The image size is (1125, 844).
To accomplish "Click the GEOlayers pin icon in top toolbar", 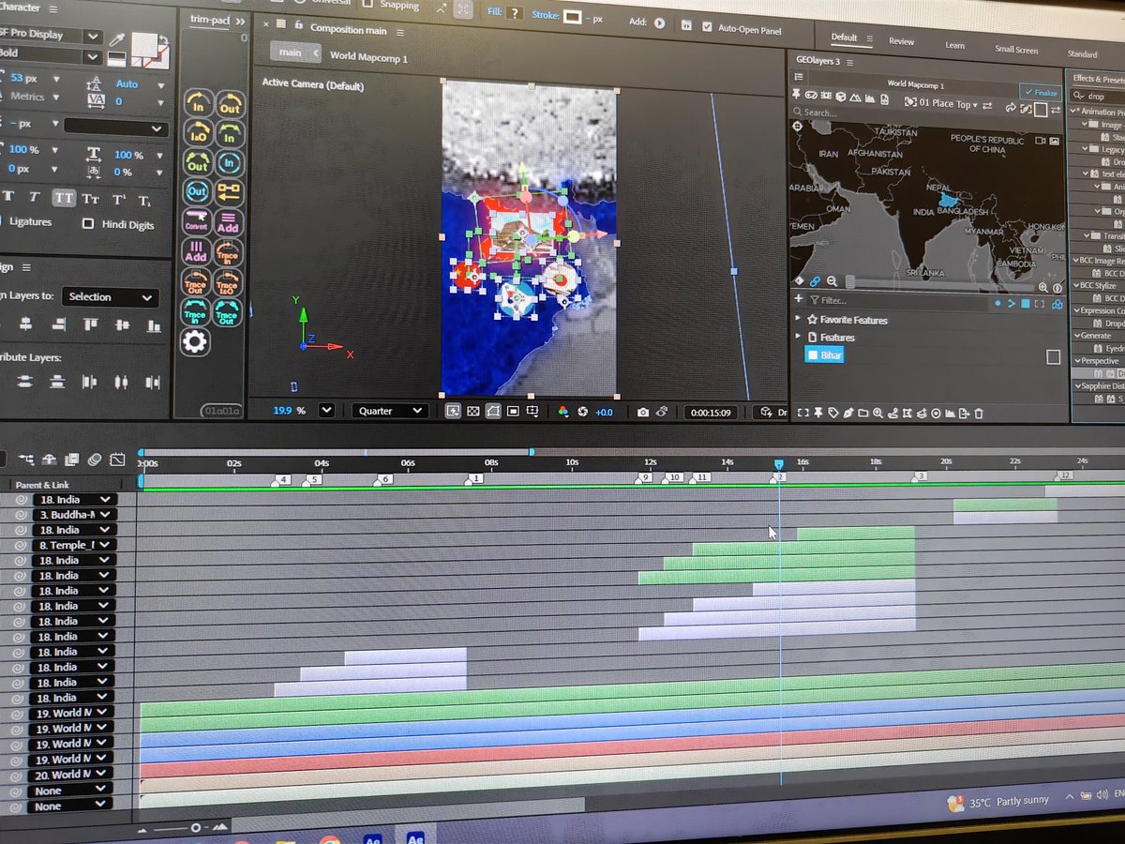I will pos(798,95).
